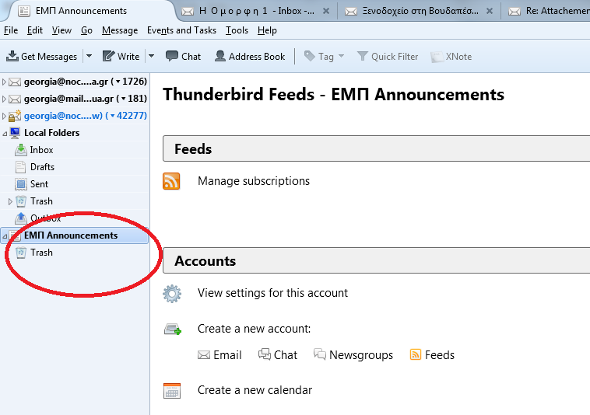Open the Go menu
This screenshot has height=415, width=590.
click(86, 30)
